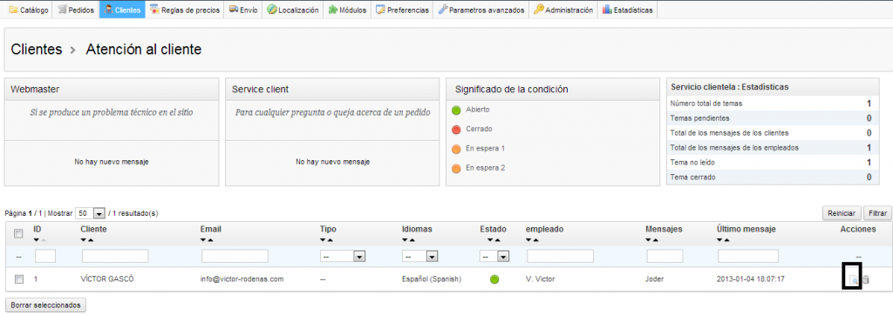Screen dimensions: 893x315
Task: Click the Service client panel header
Action: click(x=332, y=90)
